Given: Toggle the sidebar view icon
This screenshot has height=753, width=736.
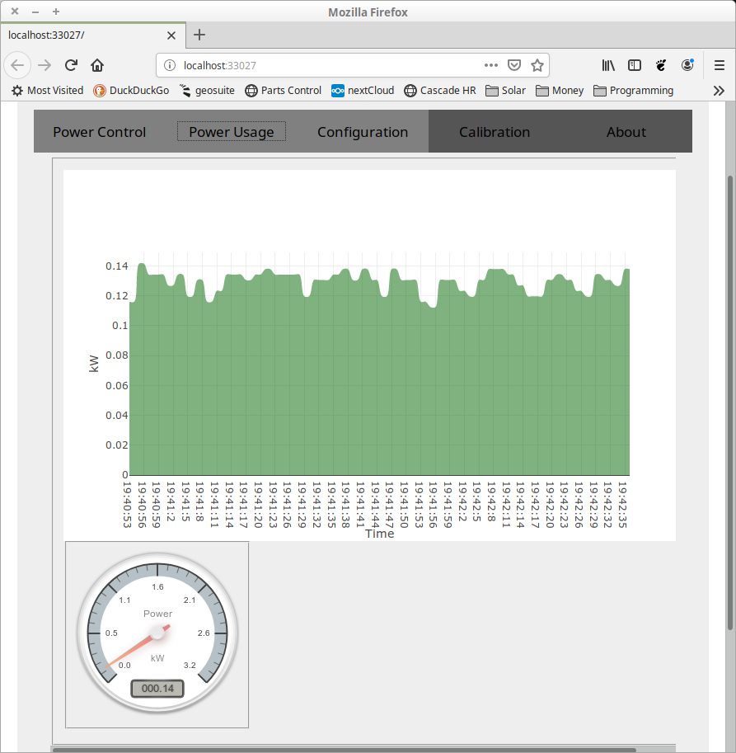Looking at the screenshot, I should [x=634, y=65].
